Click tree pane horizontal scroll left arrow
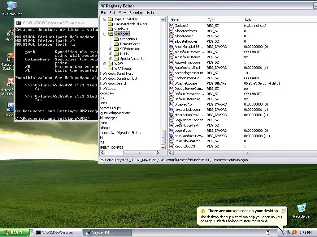317x237 pixels. 102,152
